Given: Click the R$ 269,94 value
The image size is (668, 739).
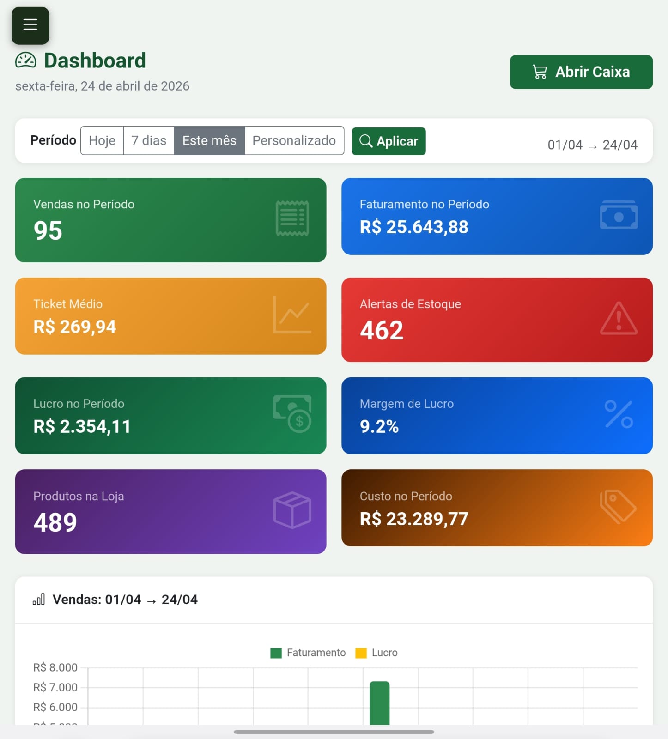Looking at the screenshot, I should 75,327.
